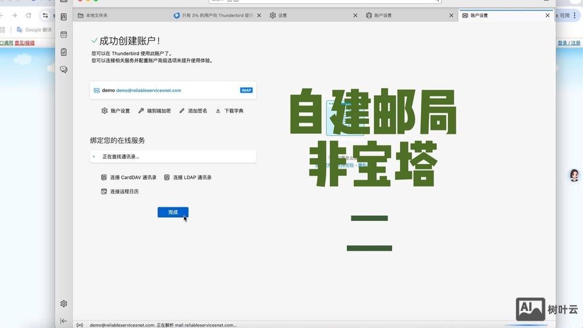Viewport: 583px width, 328px height.
Task: Click the status bar activity icon
Action: (x=79, y=325)
